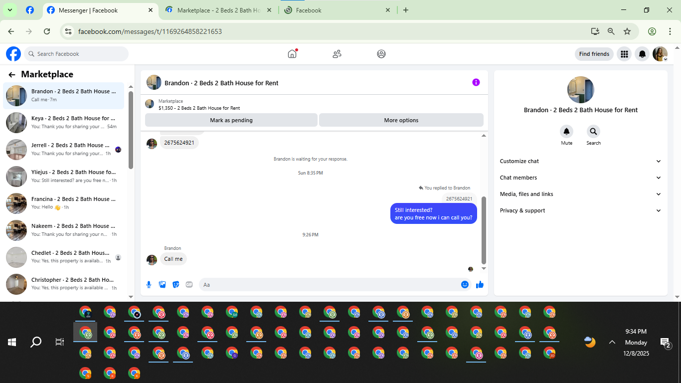The height and width of the screenshot is (383, 681).
Task: Open the Keya conversation
Action: [x=64, y=122]
